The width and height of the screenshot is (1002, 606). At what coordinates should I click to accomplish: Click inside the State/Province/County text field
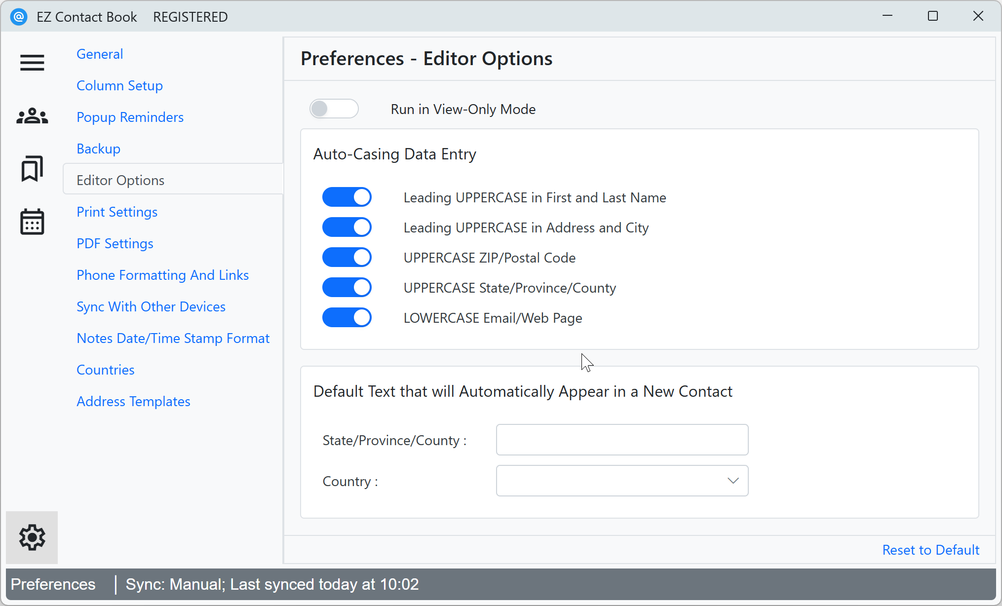pyautogui.click(x=621, y=440)
